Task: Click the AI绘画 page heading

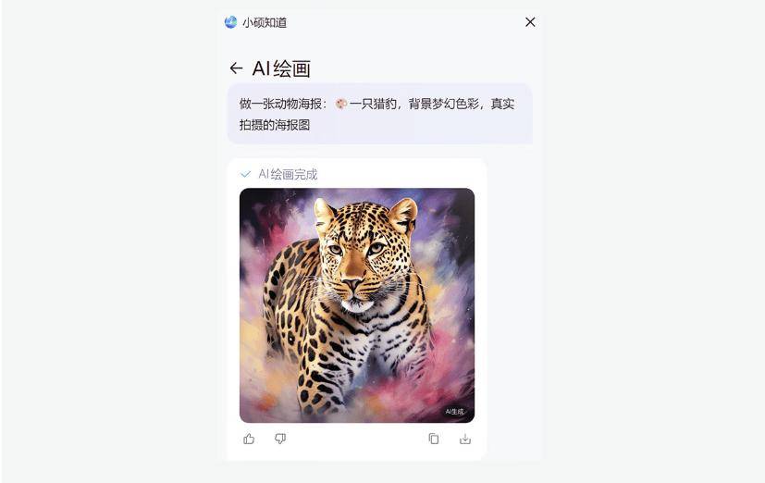Action: [x=281, y=68]
